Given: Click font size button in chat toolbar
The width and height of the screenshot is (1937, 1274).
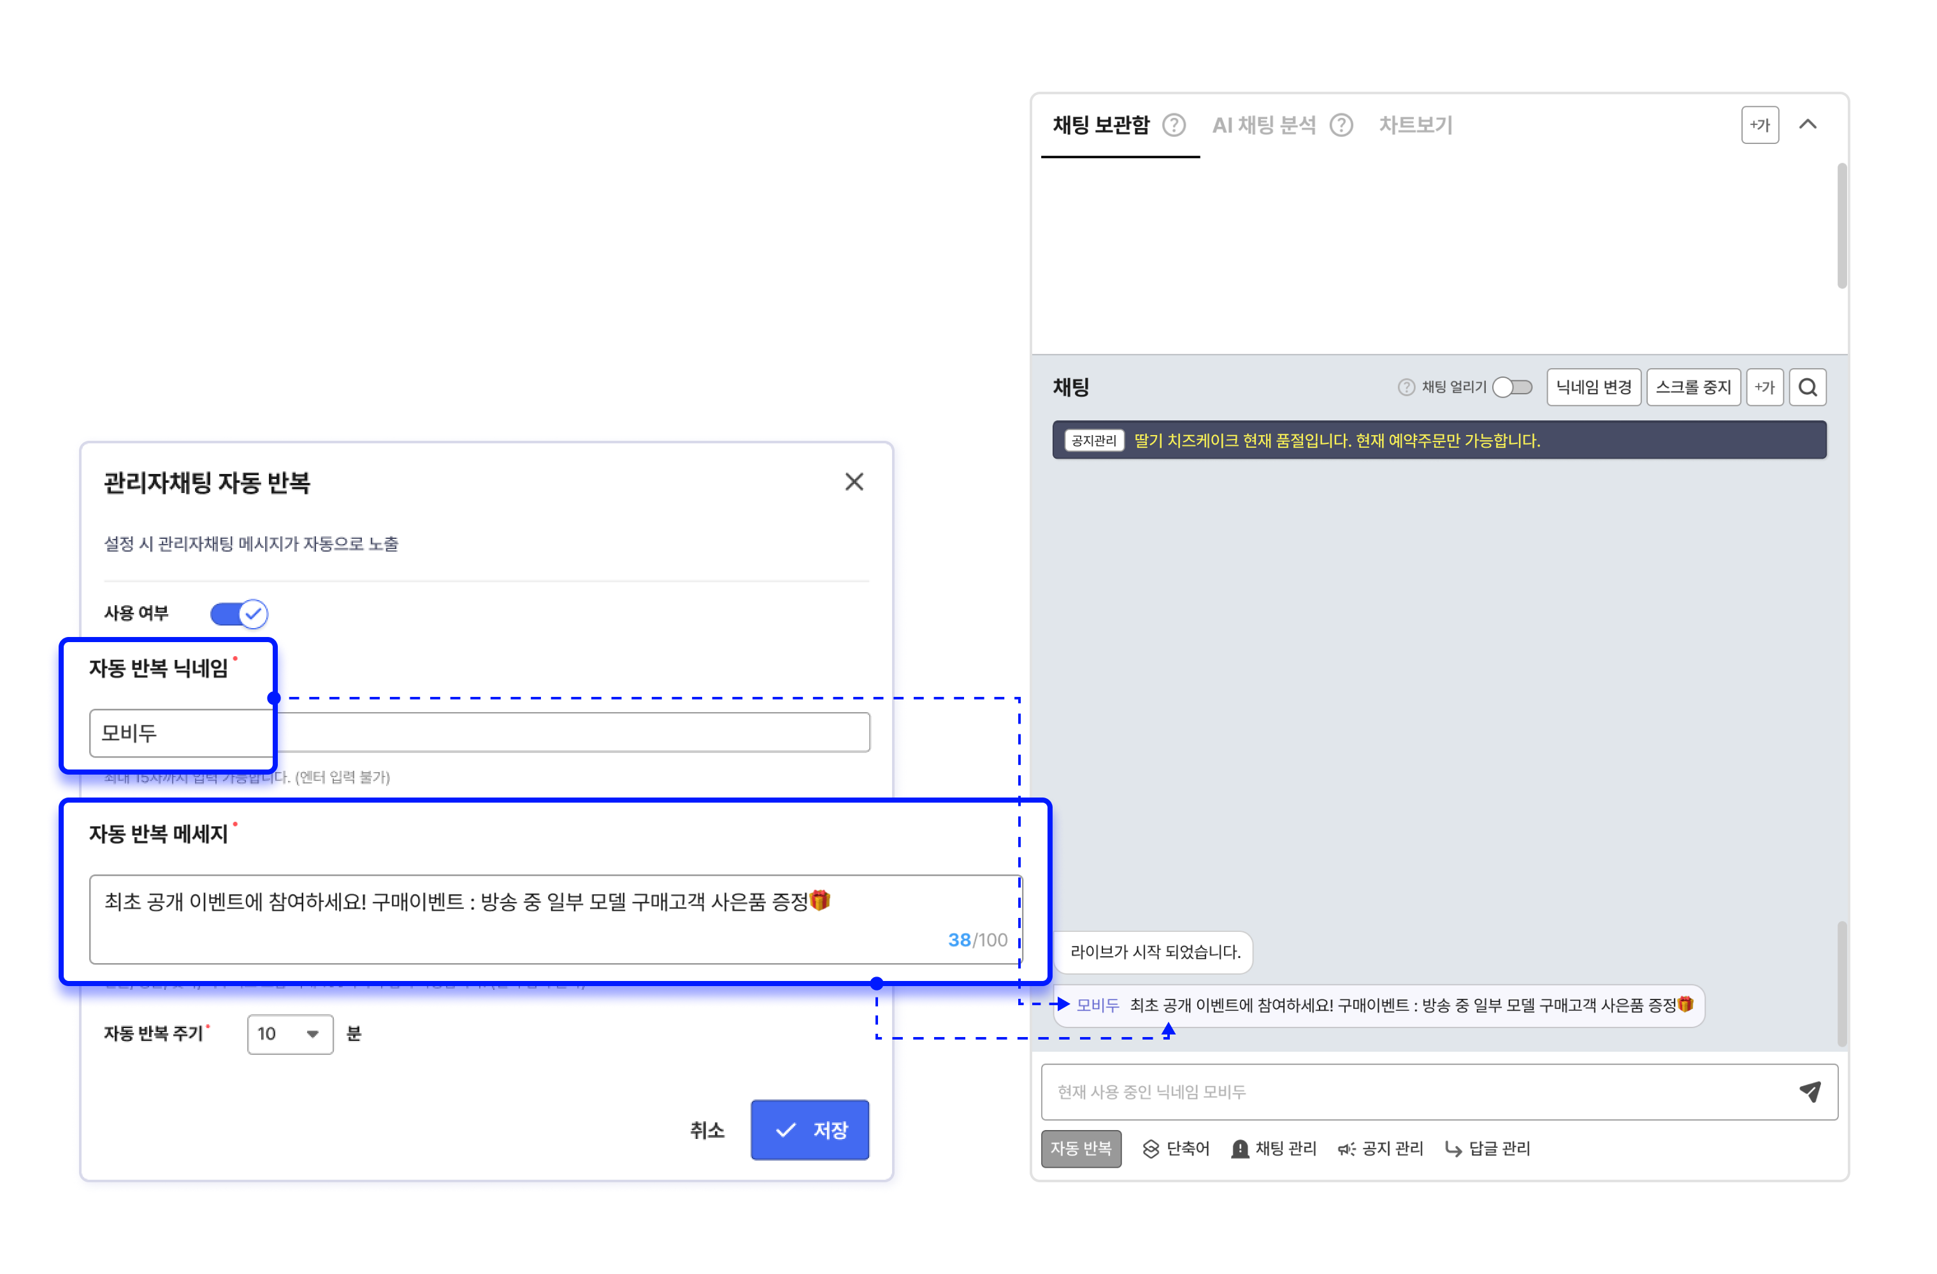Looking at the screenshot, I should click(x=1764, y=387).
